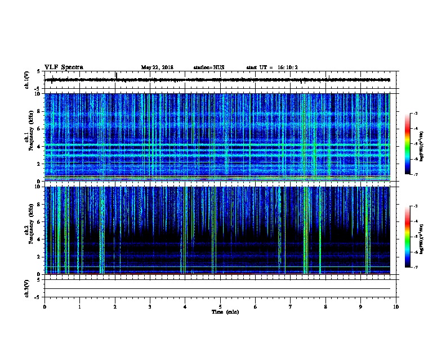
Task: Click the ch.1 "Frequency (kHz)" axis title
Action: coord(31,131)
